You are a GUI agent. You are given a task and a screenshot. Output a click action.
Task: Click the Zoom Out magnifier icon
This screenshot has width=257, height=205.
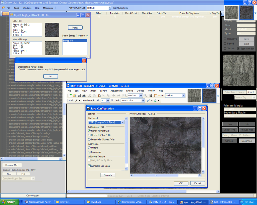coord(125,95)
